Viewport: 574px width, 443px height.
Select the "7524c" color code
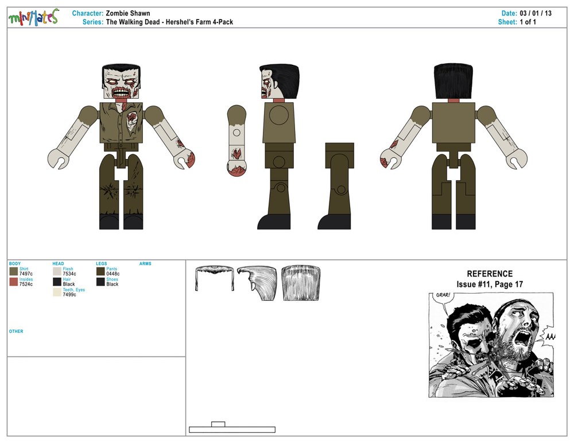(x=26, y=284)
